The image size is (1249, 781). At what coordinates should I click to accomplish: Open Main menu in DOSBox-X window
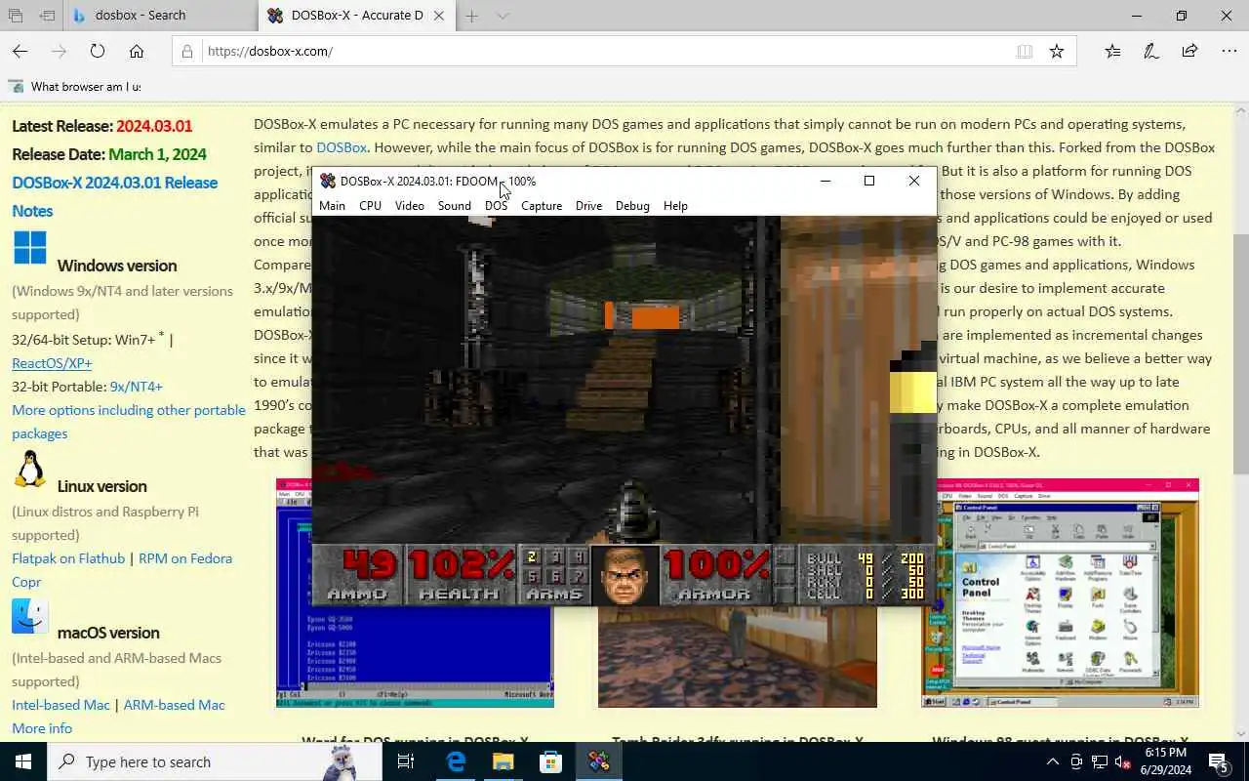click(332, 206)
